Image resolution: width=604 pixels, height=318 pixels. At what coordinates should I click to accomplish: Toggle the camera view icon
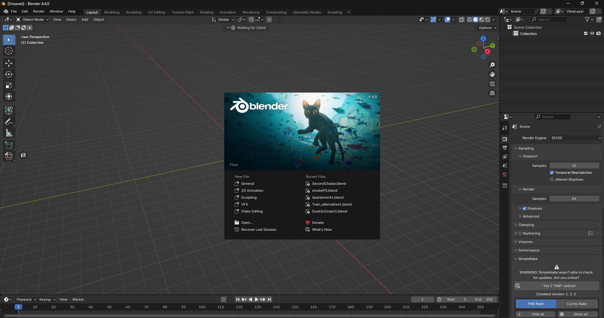point(492,84)
